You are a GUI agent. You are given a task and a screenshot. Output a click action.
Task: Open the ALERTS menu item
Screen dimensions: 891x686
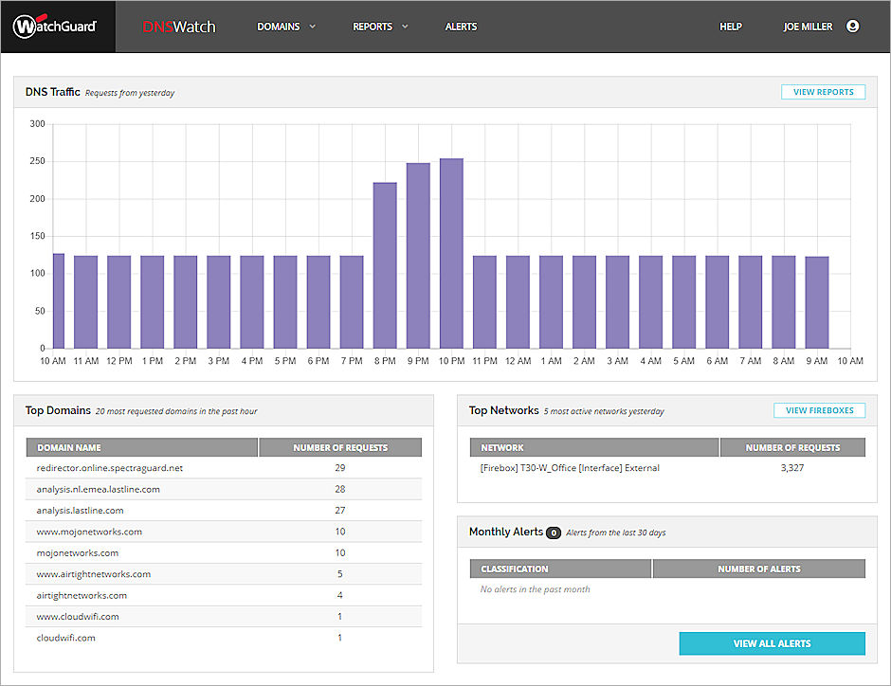(x=461, y=26)
